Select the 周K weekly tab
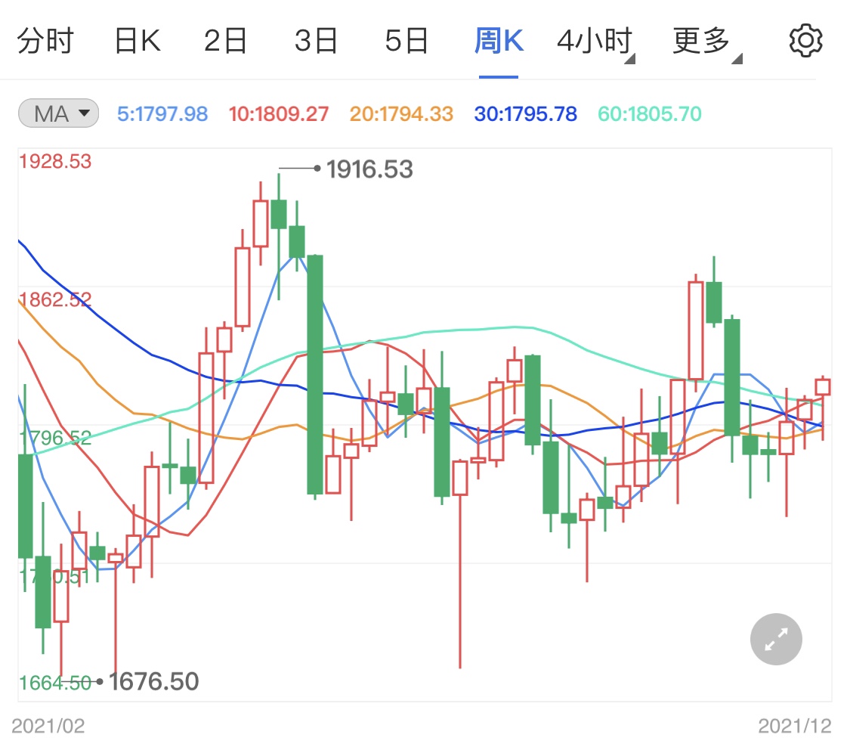Screen dimensions: 850x747 [499, 41]
